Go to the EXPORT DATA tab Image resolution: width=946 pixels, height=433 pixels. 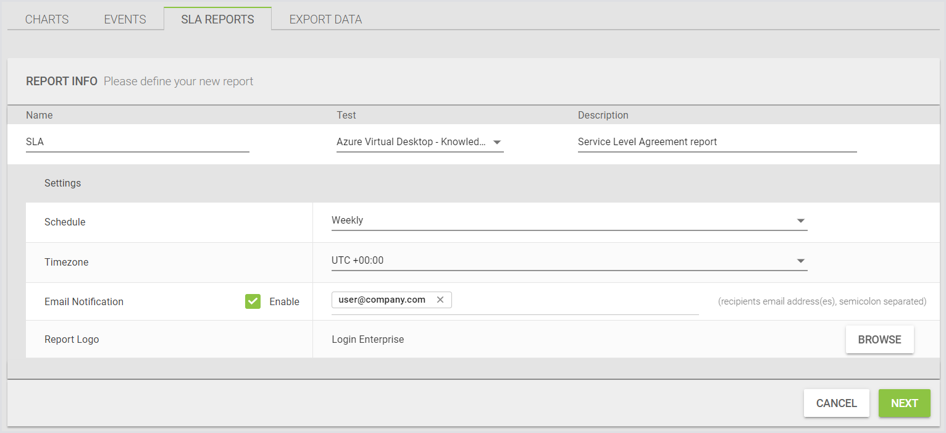325,19
